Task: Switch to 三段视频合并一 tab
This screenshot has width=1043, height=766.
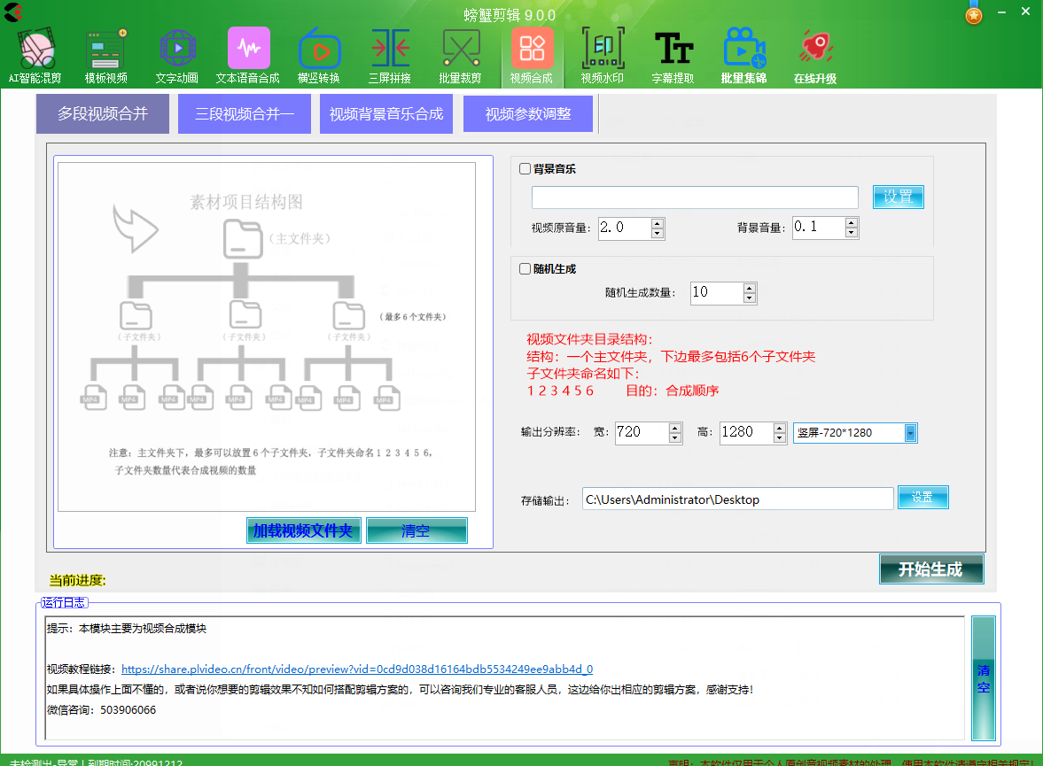Action: [244, 114]
